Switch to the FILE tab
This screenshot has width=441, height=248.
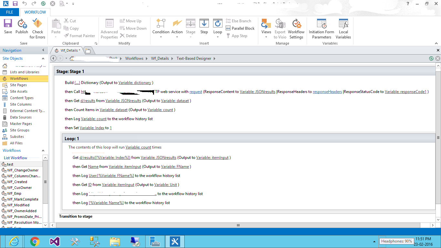[10, 12]
